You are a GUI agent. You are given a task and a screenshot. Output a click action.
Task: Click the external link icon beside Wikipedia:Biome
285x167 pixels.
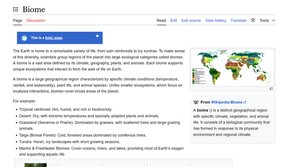pyautogui.click(x=245, y=102)
